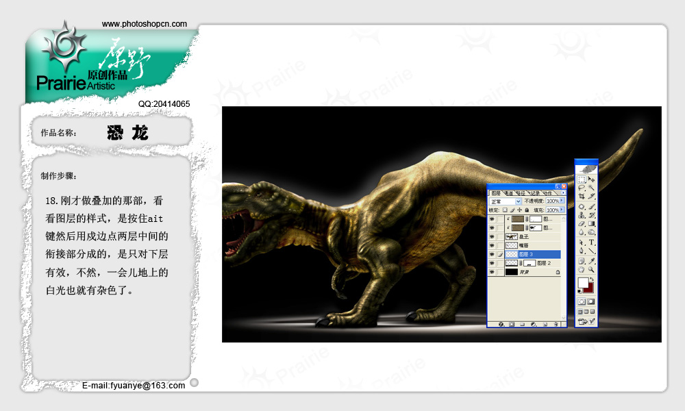Create a new layer set
The width and height of the screenshot is (685, 411).
523,325
